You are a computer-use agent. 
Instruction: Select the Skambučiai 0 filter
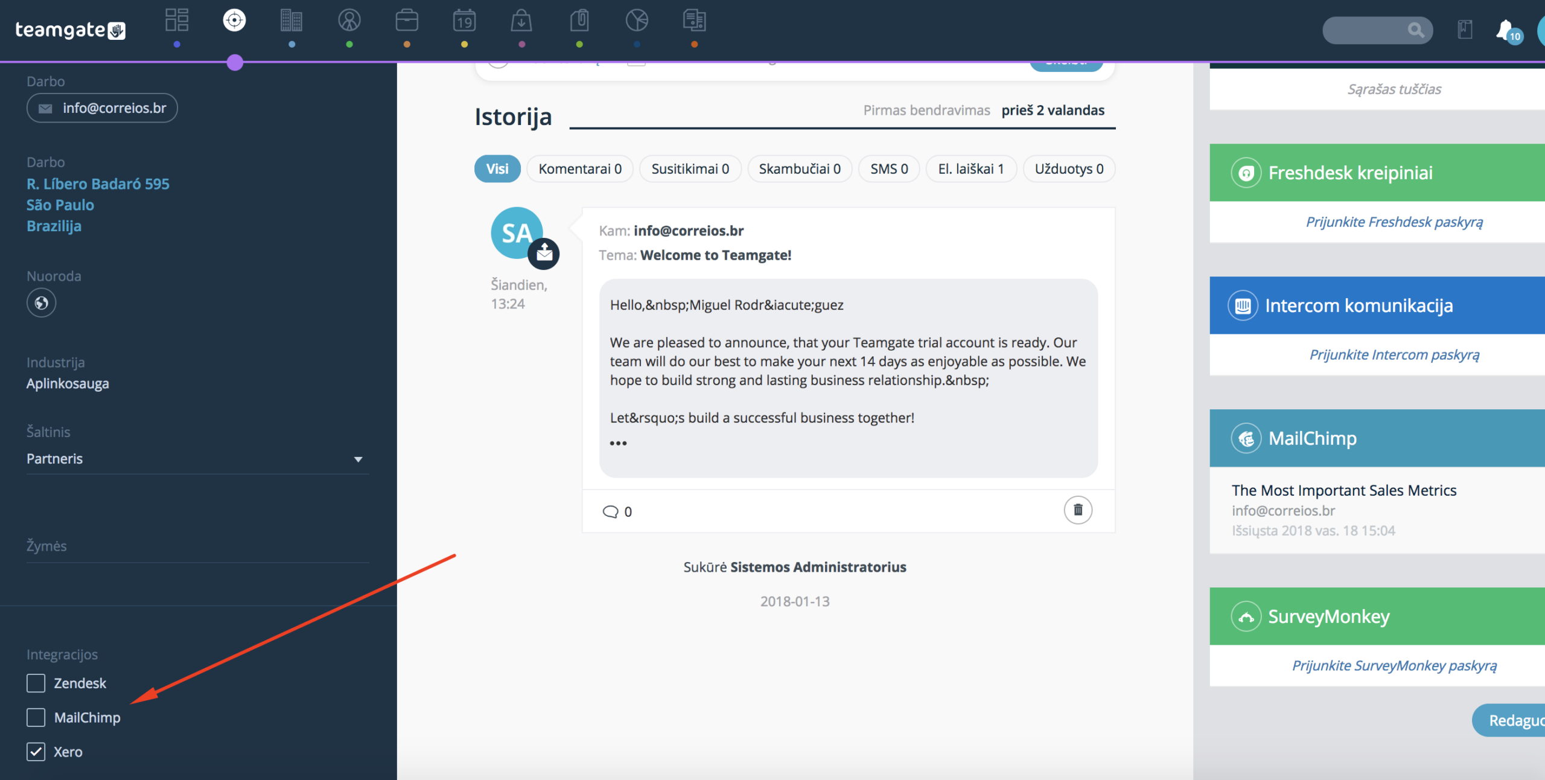800,169
